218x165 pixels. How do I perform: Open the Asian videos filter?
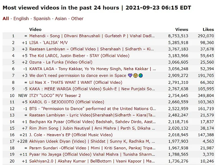tap(61, 18)
